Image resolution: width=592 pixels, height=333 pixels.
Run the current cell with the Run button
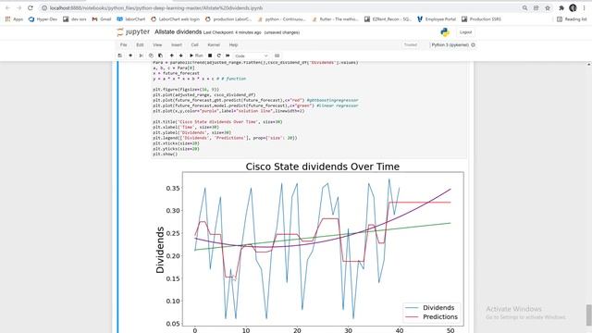(196, 55)
